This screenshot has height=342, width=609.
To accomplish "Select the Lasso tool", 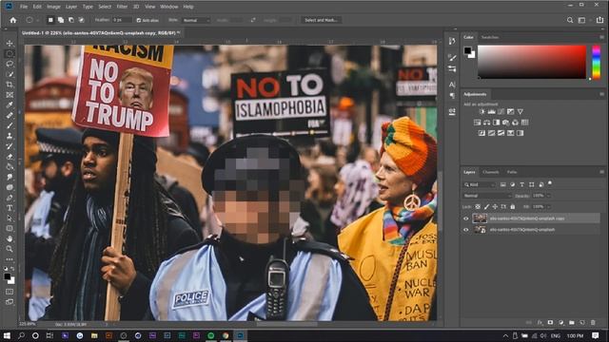I will pyautogui.click(x=10, y=64).
